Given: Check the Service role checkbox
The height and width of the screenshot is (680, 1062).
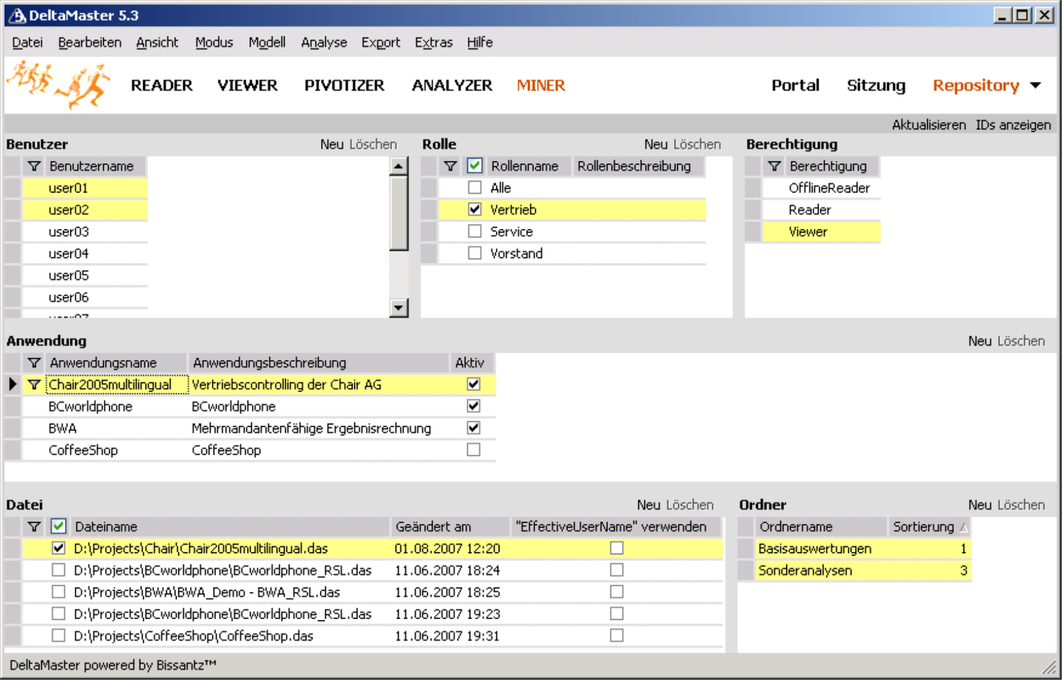Looking at the screenshot, I should tap(475, 231).
